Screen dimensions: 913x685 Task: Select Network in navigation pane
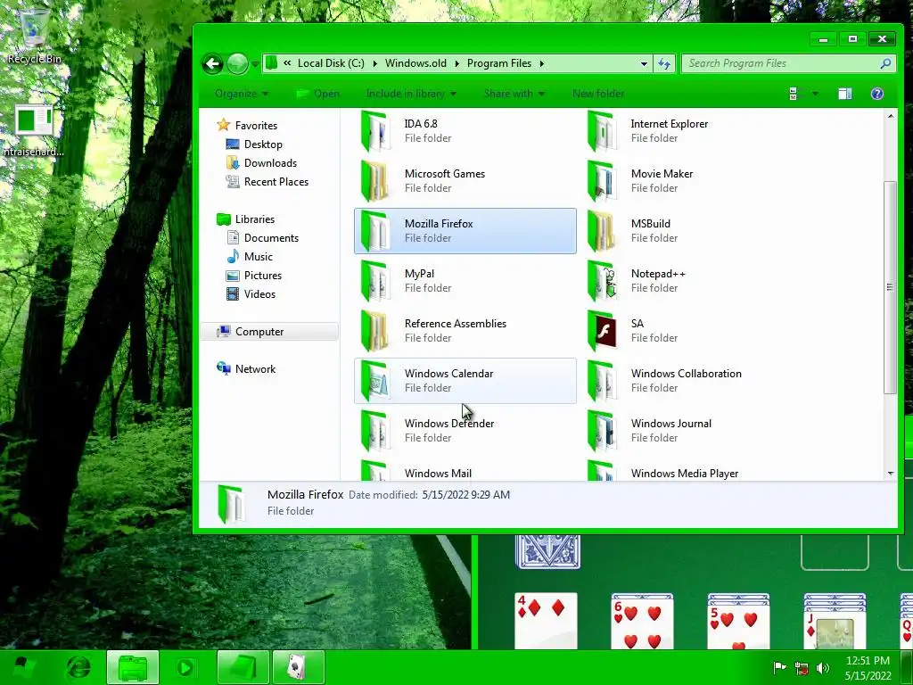click(x=255, y=368)
